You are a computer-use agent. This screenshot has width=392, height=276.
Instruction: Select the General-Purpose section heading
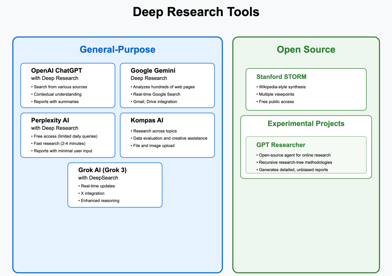point(118,49)
